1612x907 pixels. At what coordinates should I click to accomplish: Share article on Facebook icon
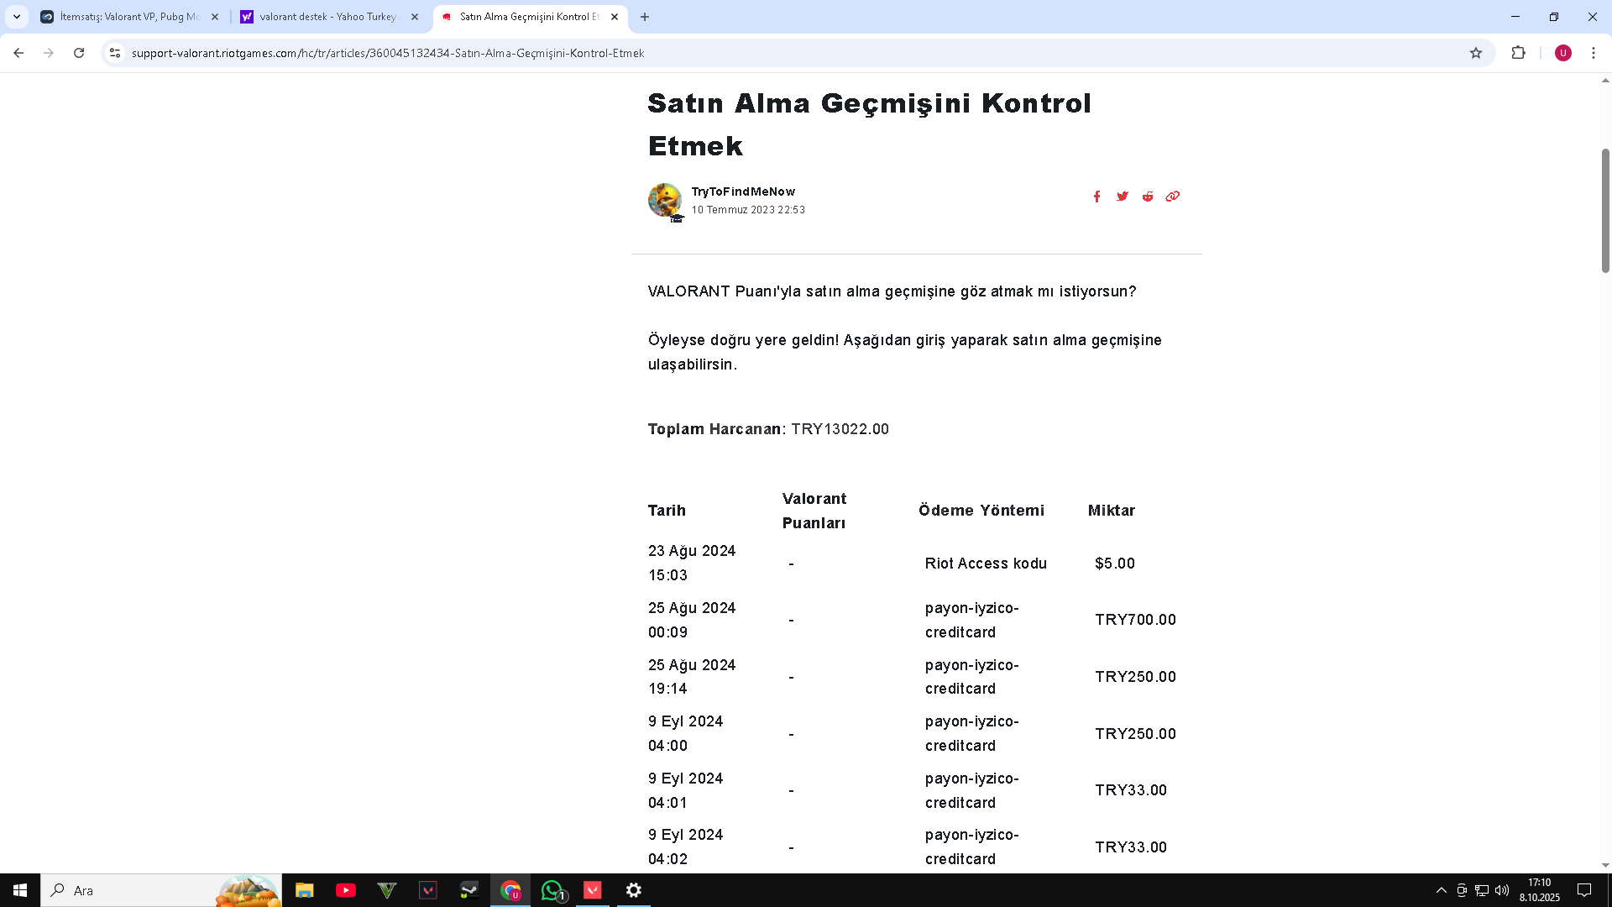(1096, 197)
